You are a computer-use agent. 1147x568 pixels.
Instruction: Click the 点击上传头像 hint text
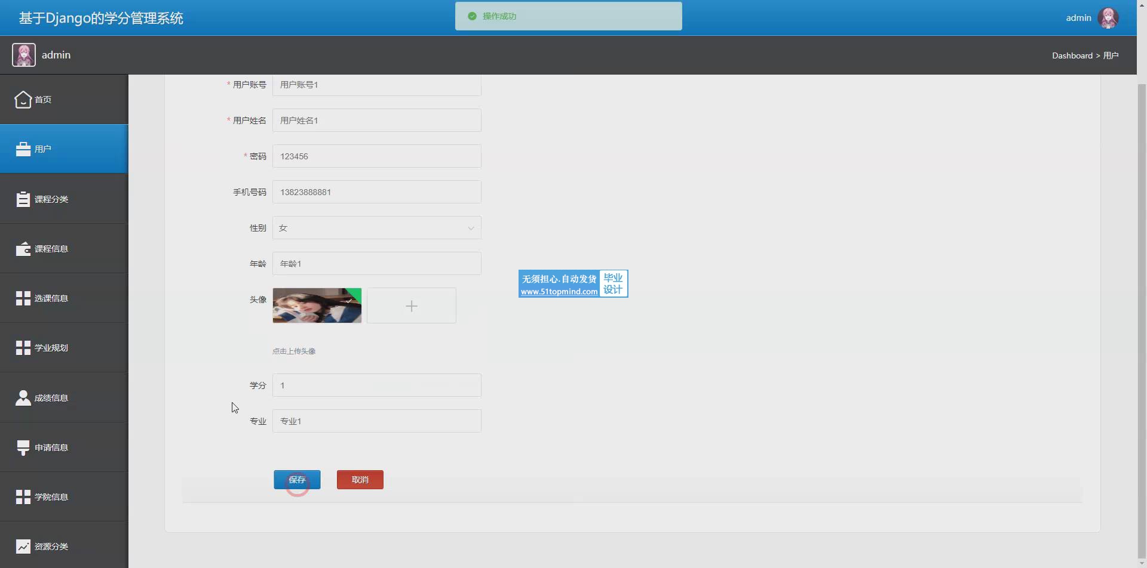294,351
